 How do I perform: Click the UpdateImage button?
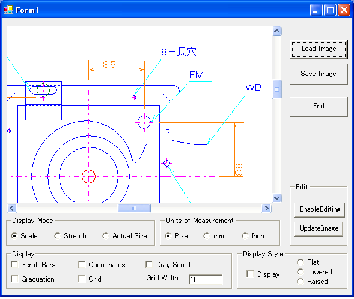[319, 229]
